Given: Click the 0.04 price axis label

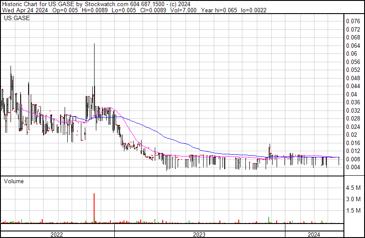Looking at the screenshot, I should pyautogui.click(x=351, y=94).
